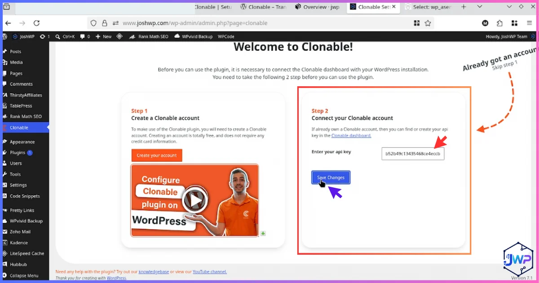Click the small green icon beside video
Image resolution: width=539 pixels, height=283 pixels.
point(263,233)
